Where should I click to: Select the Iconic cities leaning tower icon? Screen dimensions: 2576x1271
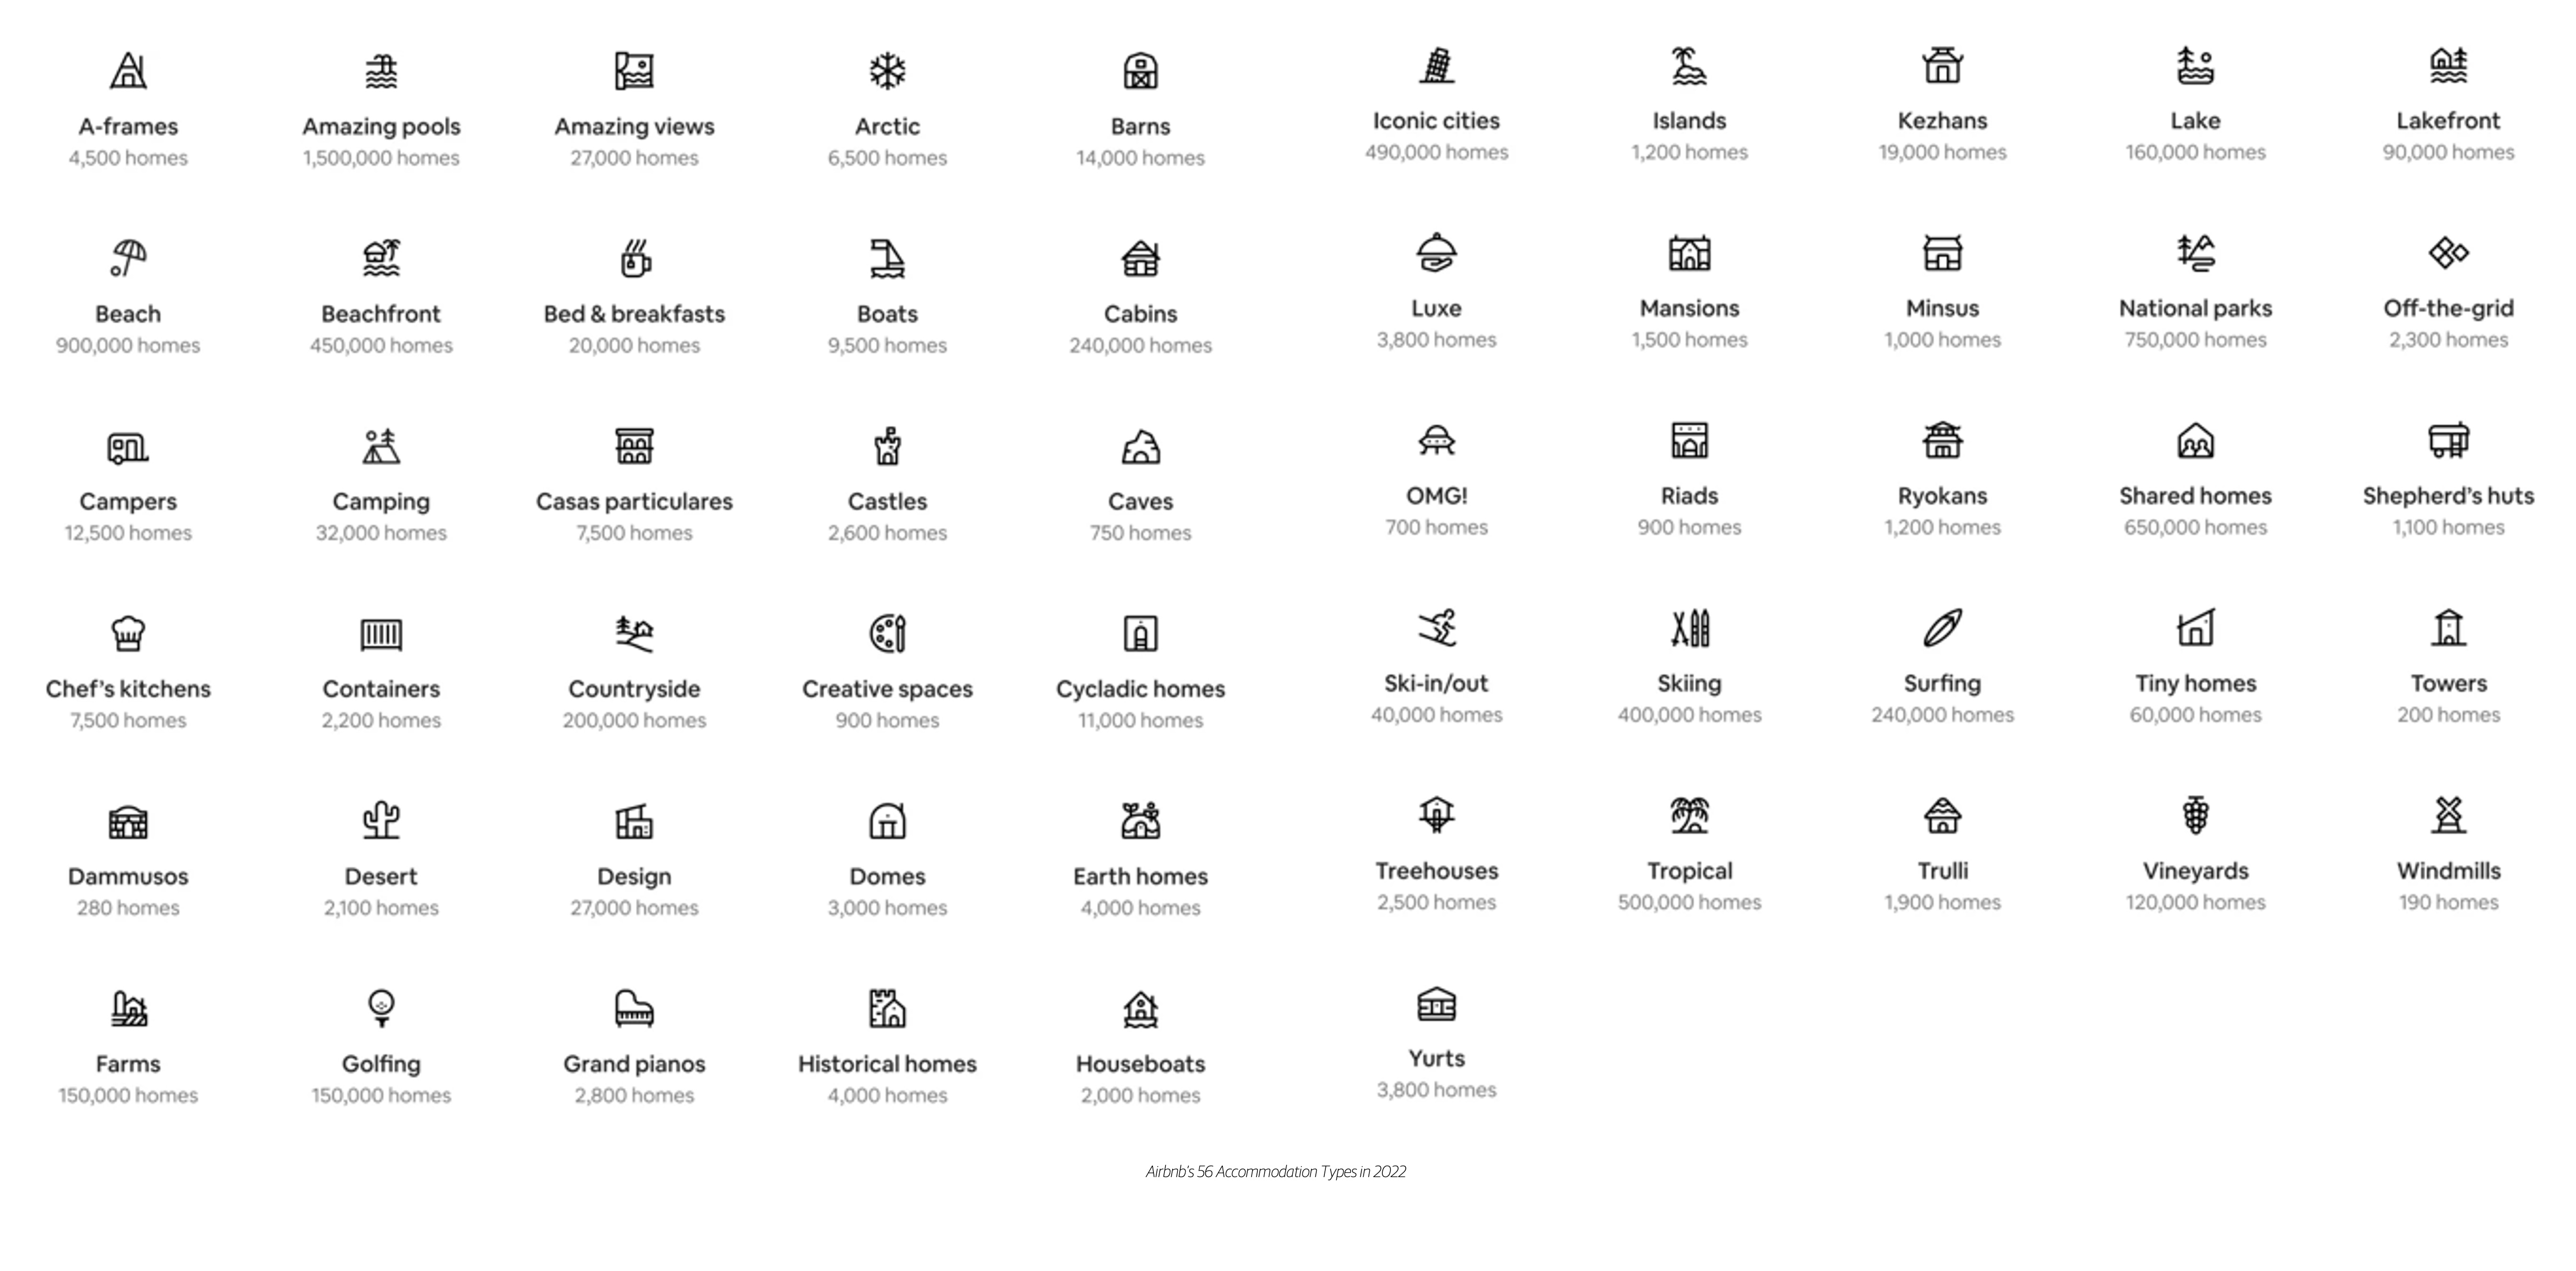pos(1437,65)
